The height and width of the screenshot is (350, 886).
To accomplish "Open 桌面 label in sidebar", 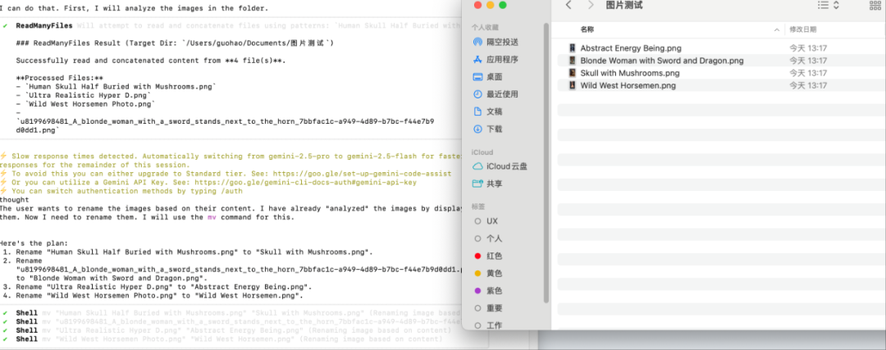I will (x=494, y=77).
